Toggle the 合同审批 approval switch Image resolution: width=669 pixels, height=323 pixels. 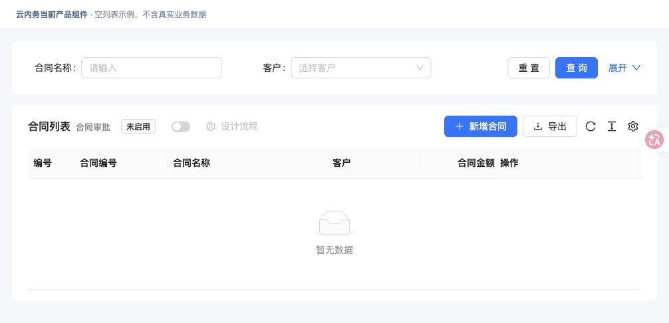click(181, 126)
